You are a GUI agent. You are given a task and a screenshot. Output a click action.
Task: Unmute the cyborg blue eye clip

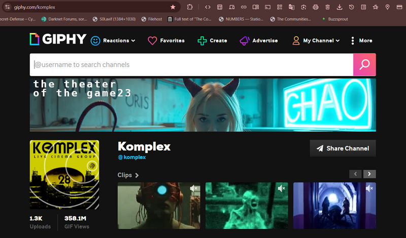coord(194,188)
